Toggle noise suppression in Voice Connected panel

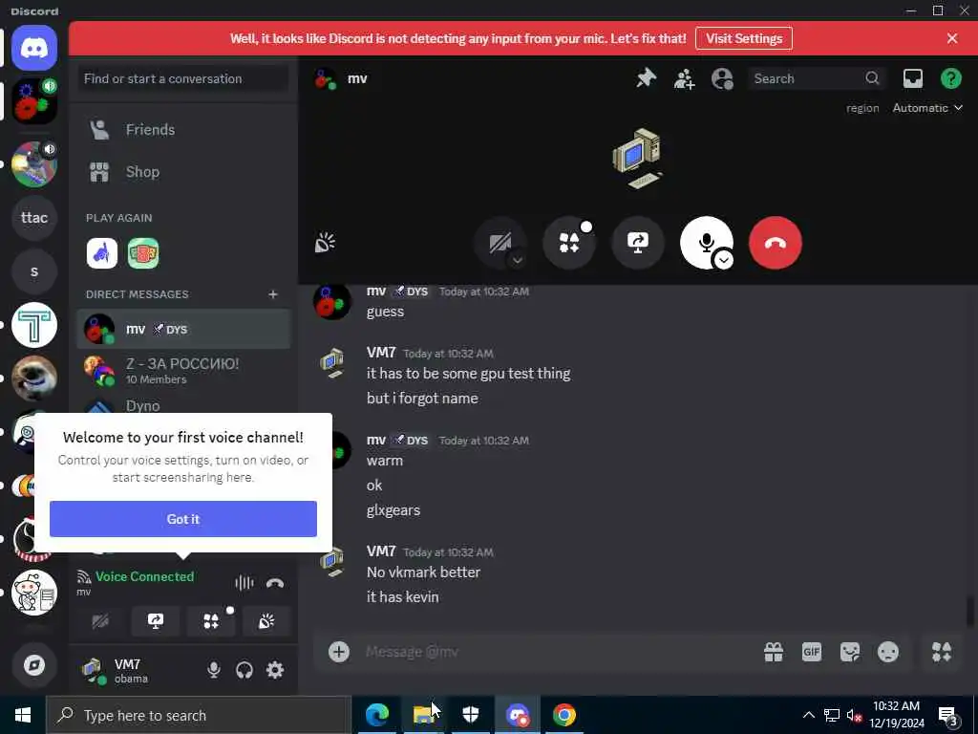coord(244,583)
